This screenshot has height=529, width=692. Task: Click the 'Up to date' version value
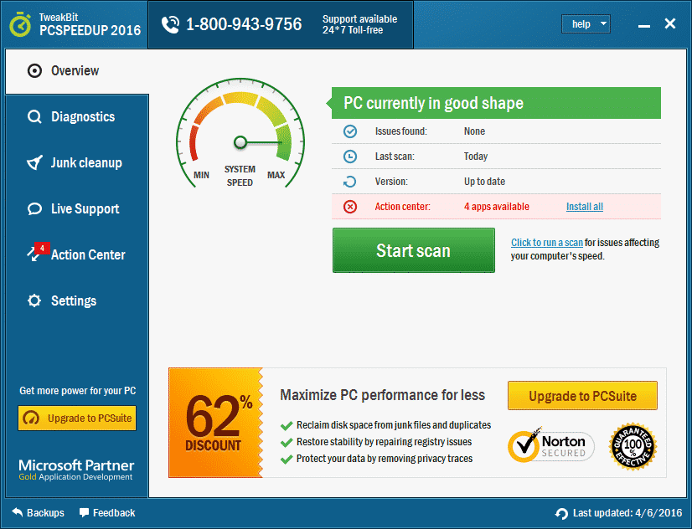484,182
